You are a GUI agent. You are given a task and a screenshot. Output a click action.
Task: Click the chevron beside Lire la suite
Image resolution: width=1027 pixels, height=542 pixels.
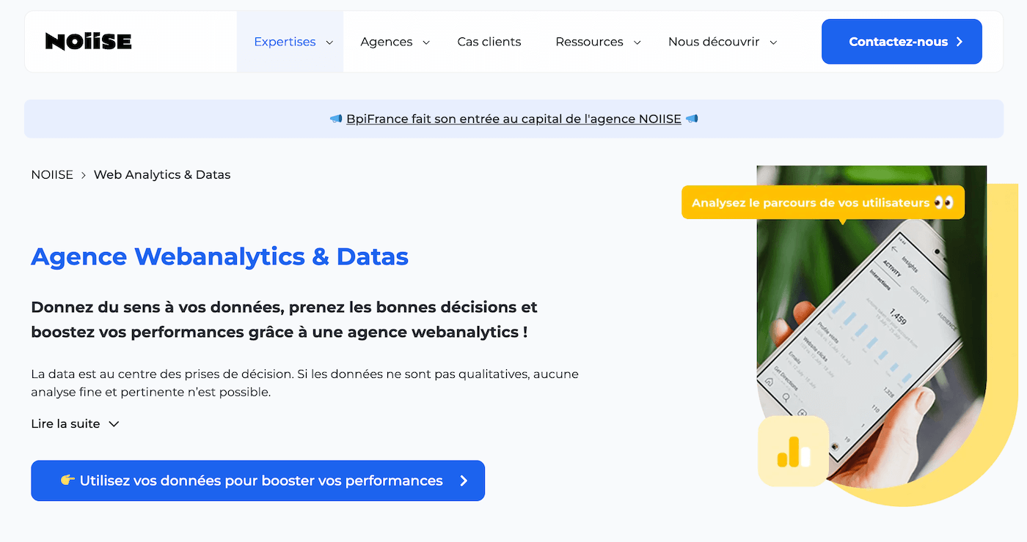tap(114, 424)
